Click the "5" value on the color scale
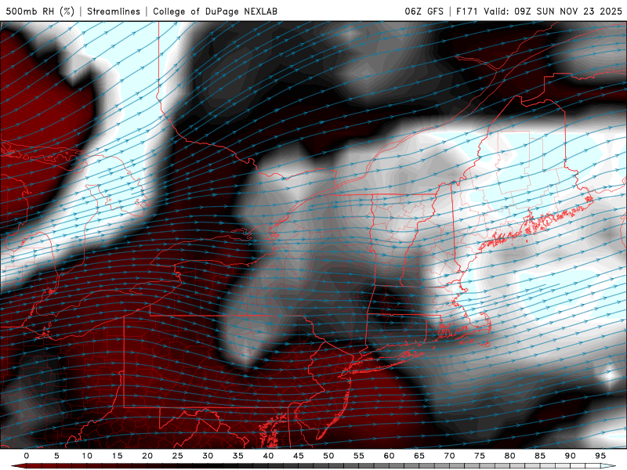The width and height of the screenshot is (627, 470). (x=56, y=456)
